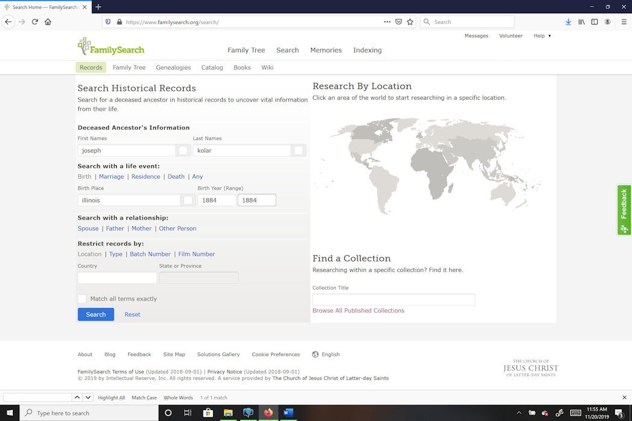Viewport: 632px width, 421px height.
Task: Open the Firefox hamburger menu
Action: [x=624, y=22]
